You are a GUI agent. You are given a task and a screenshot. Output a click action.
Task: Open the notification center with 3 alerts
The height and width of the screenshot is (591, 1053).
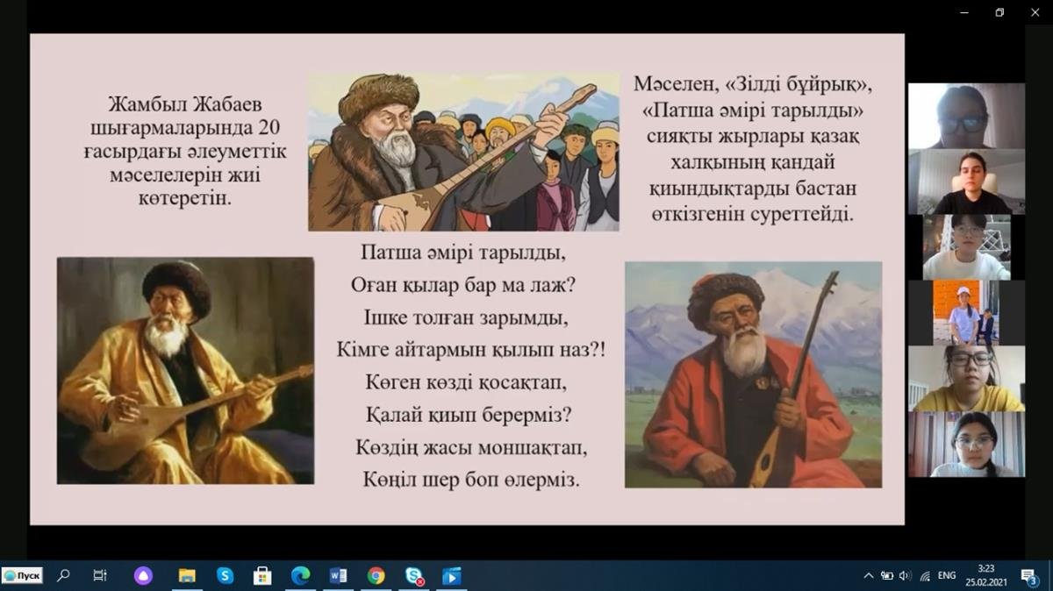1028,576
